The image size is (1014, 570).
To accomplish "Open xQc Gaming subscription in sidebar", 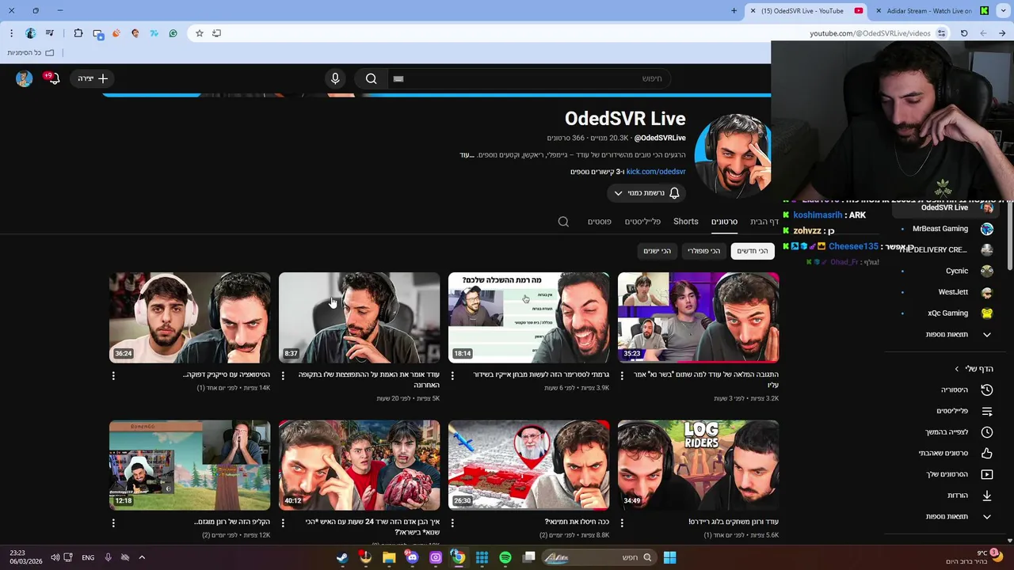I will (x=947, y=313).
